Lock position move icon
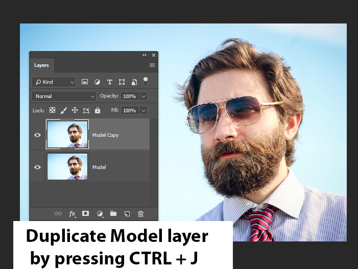The width and height of the screenshot is (358, 269). click(x=75, y=110)
